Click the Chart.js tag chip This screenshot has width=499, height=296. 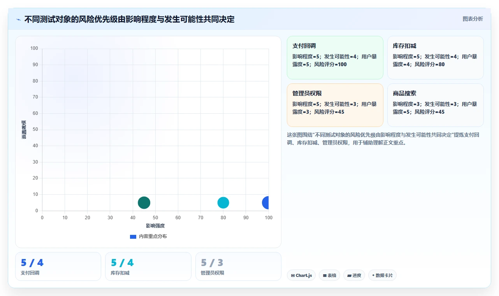(x=301, y=275)
